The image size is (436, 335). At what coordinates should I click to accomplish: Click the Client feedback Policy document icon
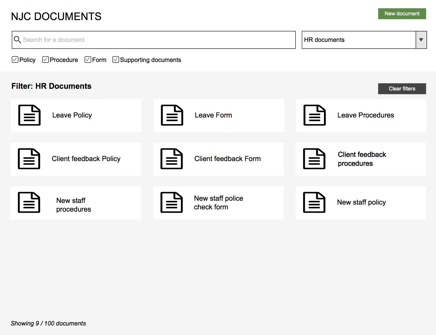pyautogui.click(x=29, y=159)
